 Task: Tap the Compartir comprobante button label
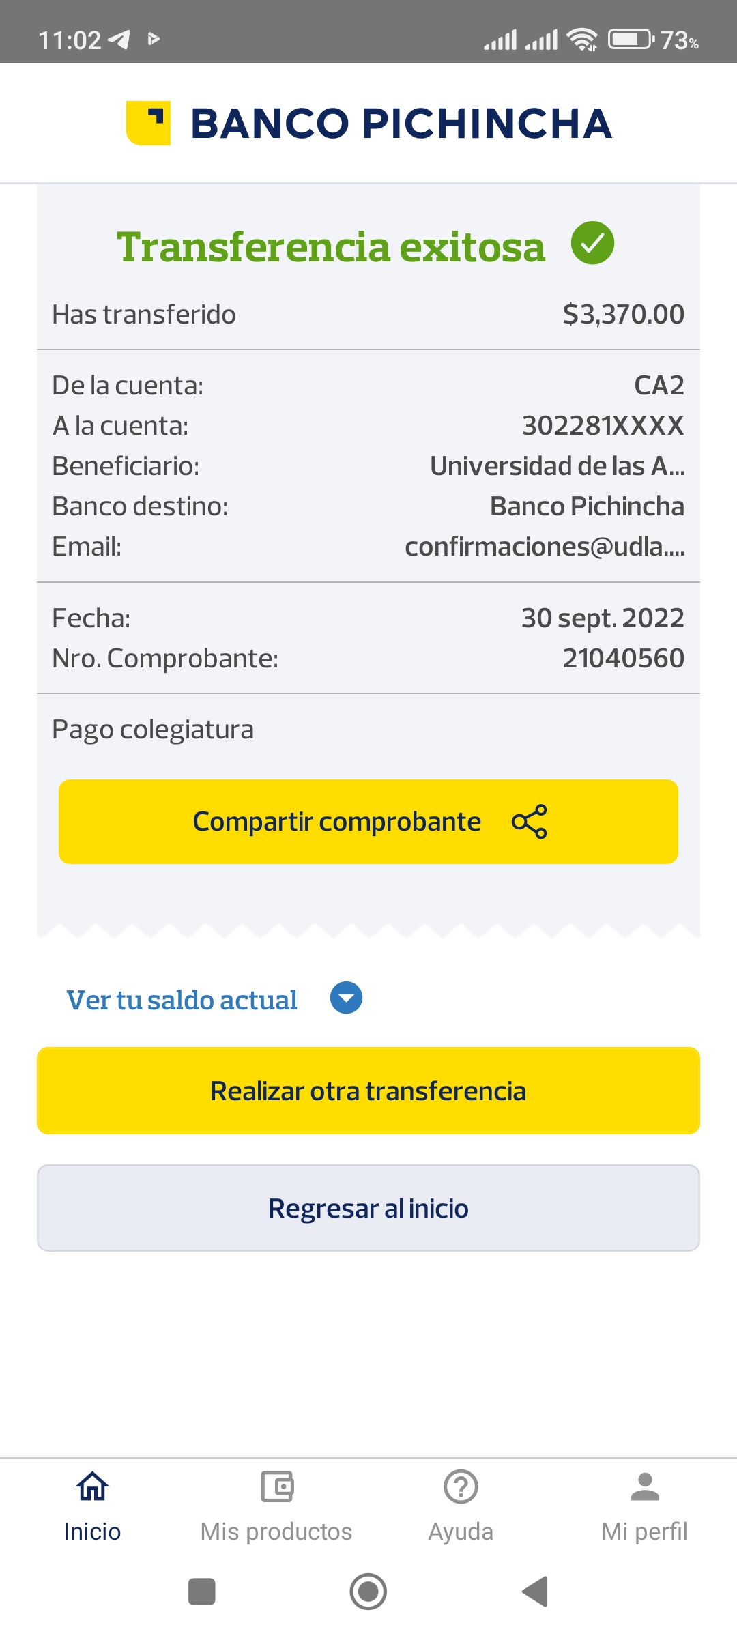pos(337,822)
